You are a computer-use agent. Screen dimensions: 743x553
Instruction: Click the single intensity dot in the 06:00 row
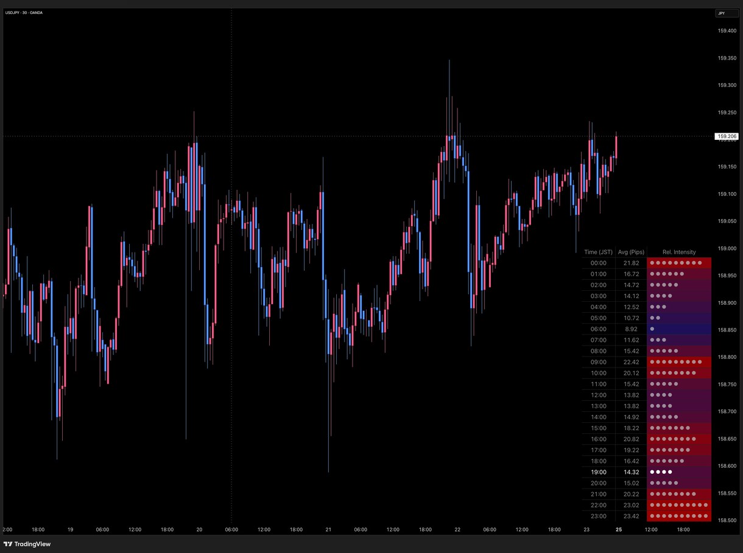pyautogui.click(x=652, y=329)
